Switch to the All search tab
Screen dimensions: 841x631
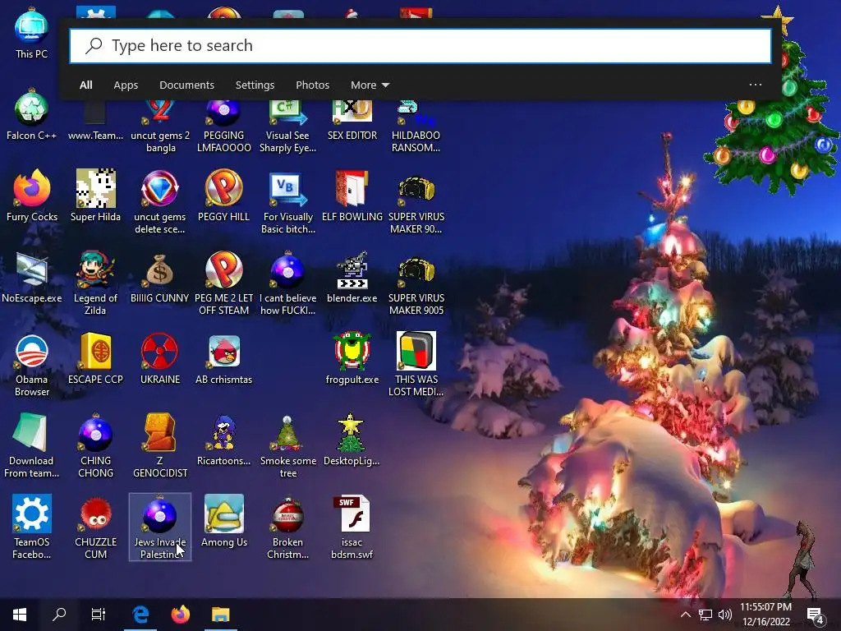point(85,85)
